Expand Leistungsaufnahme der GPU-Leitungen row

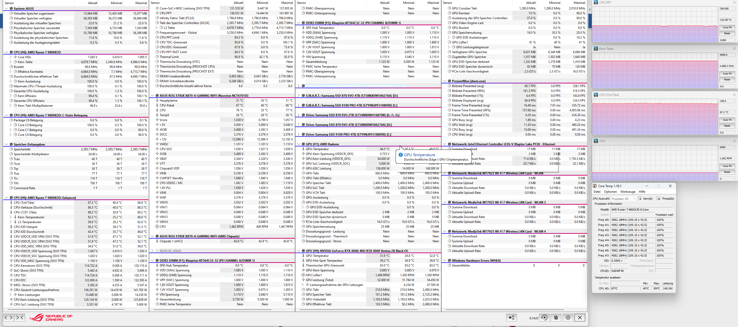[x=303, y=285]
